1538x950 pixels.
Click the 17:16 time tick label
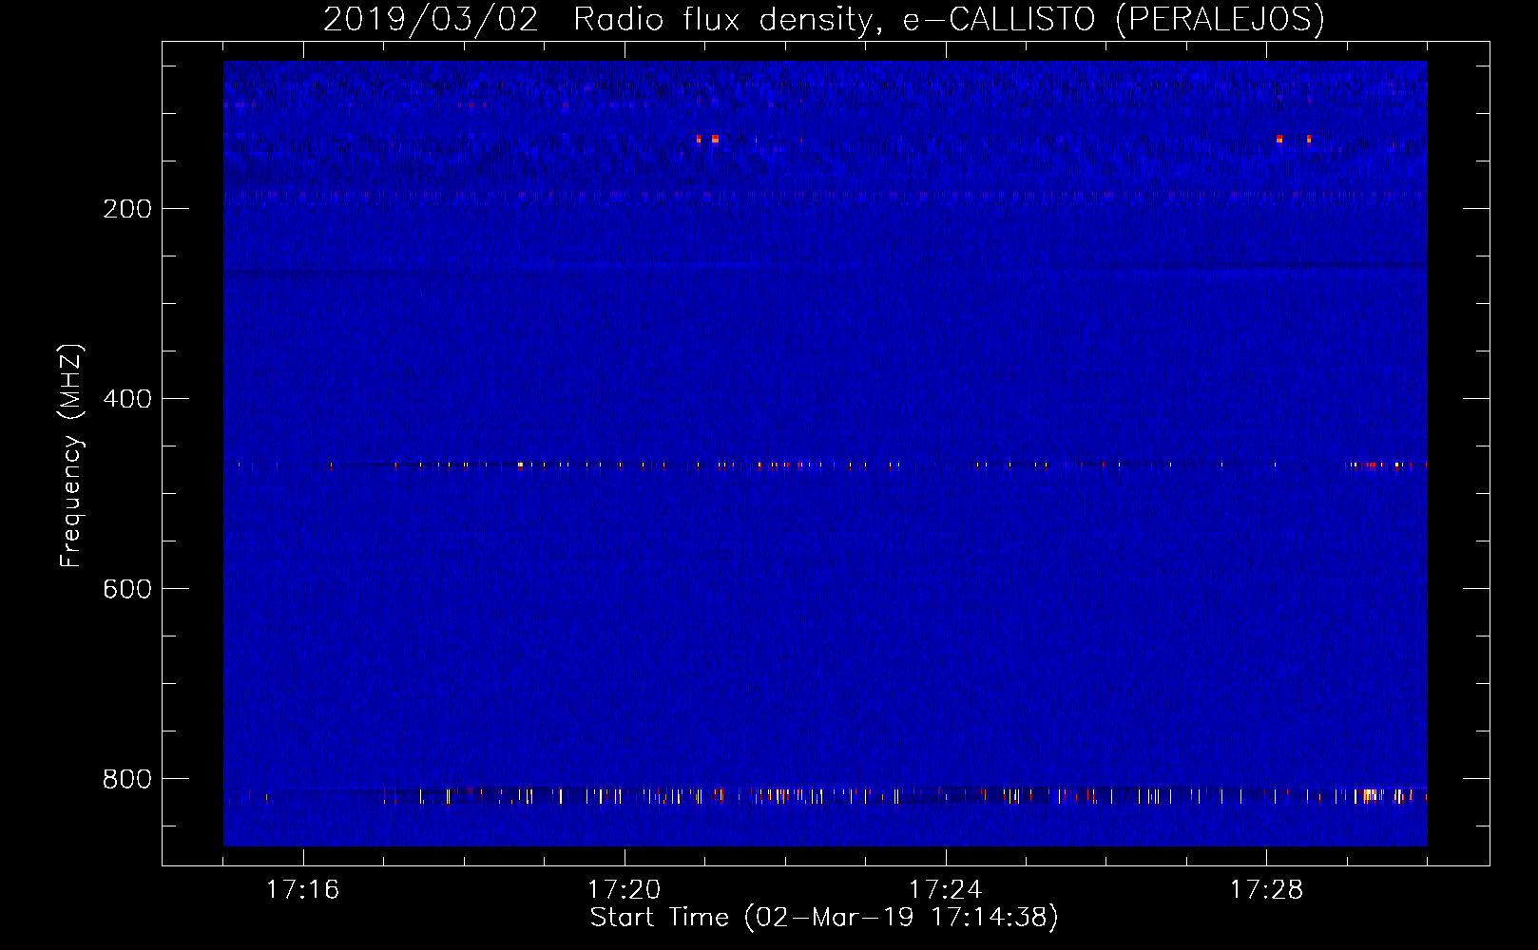click(x=302, y=890)
